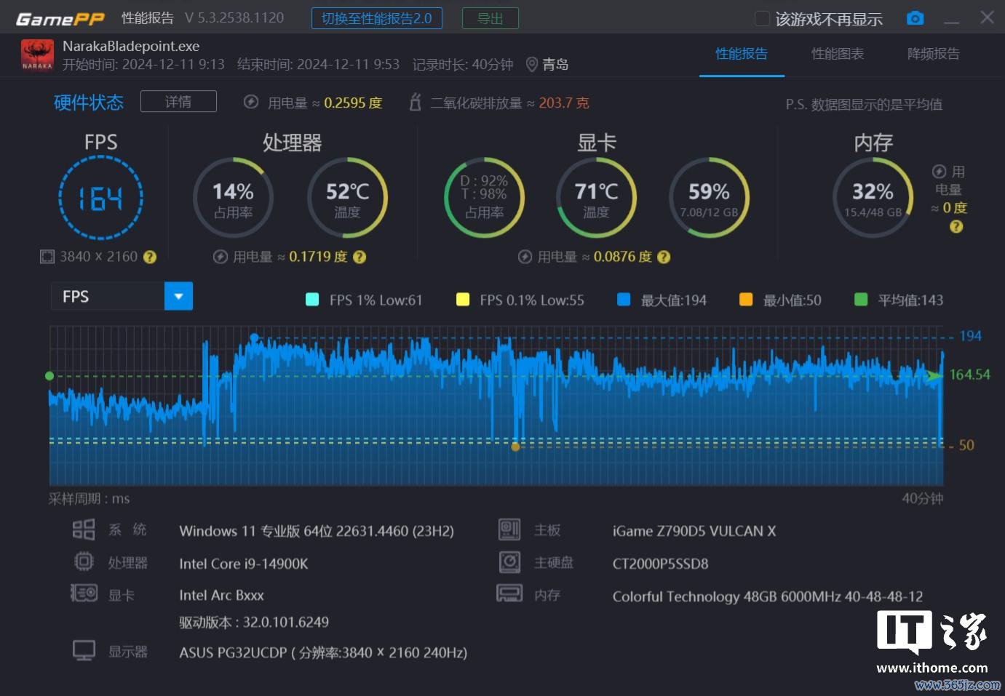Open hardware 详情 details button

(x=178, y=101)
